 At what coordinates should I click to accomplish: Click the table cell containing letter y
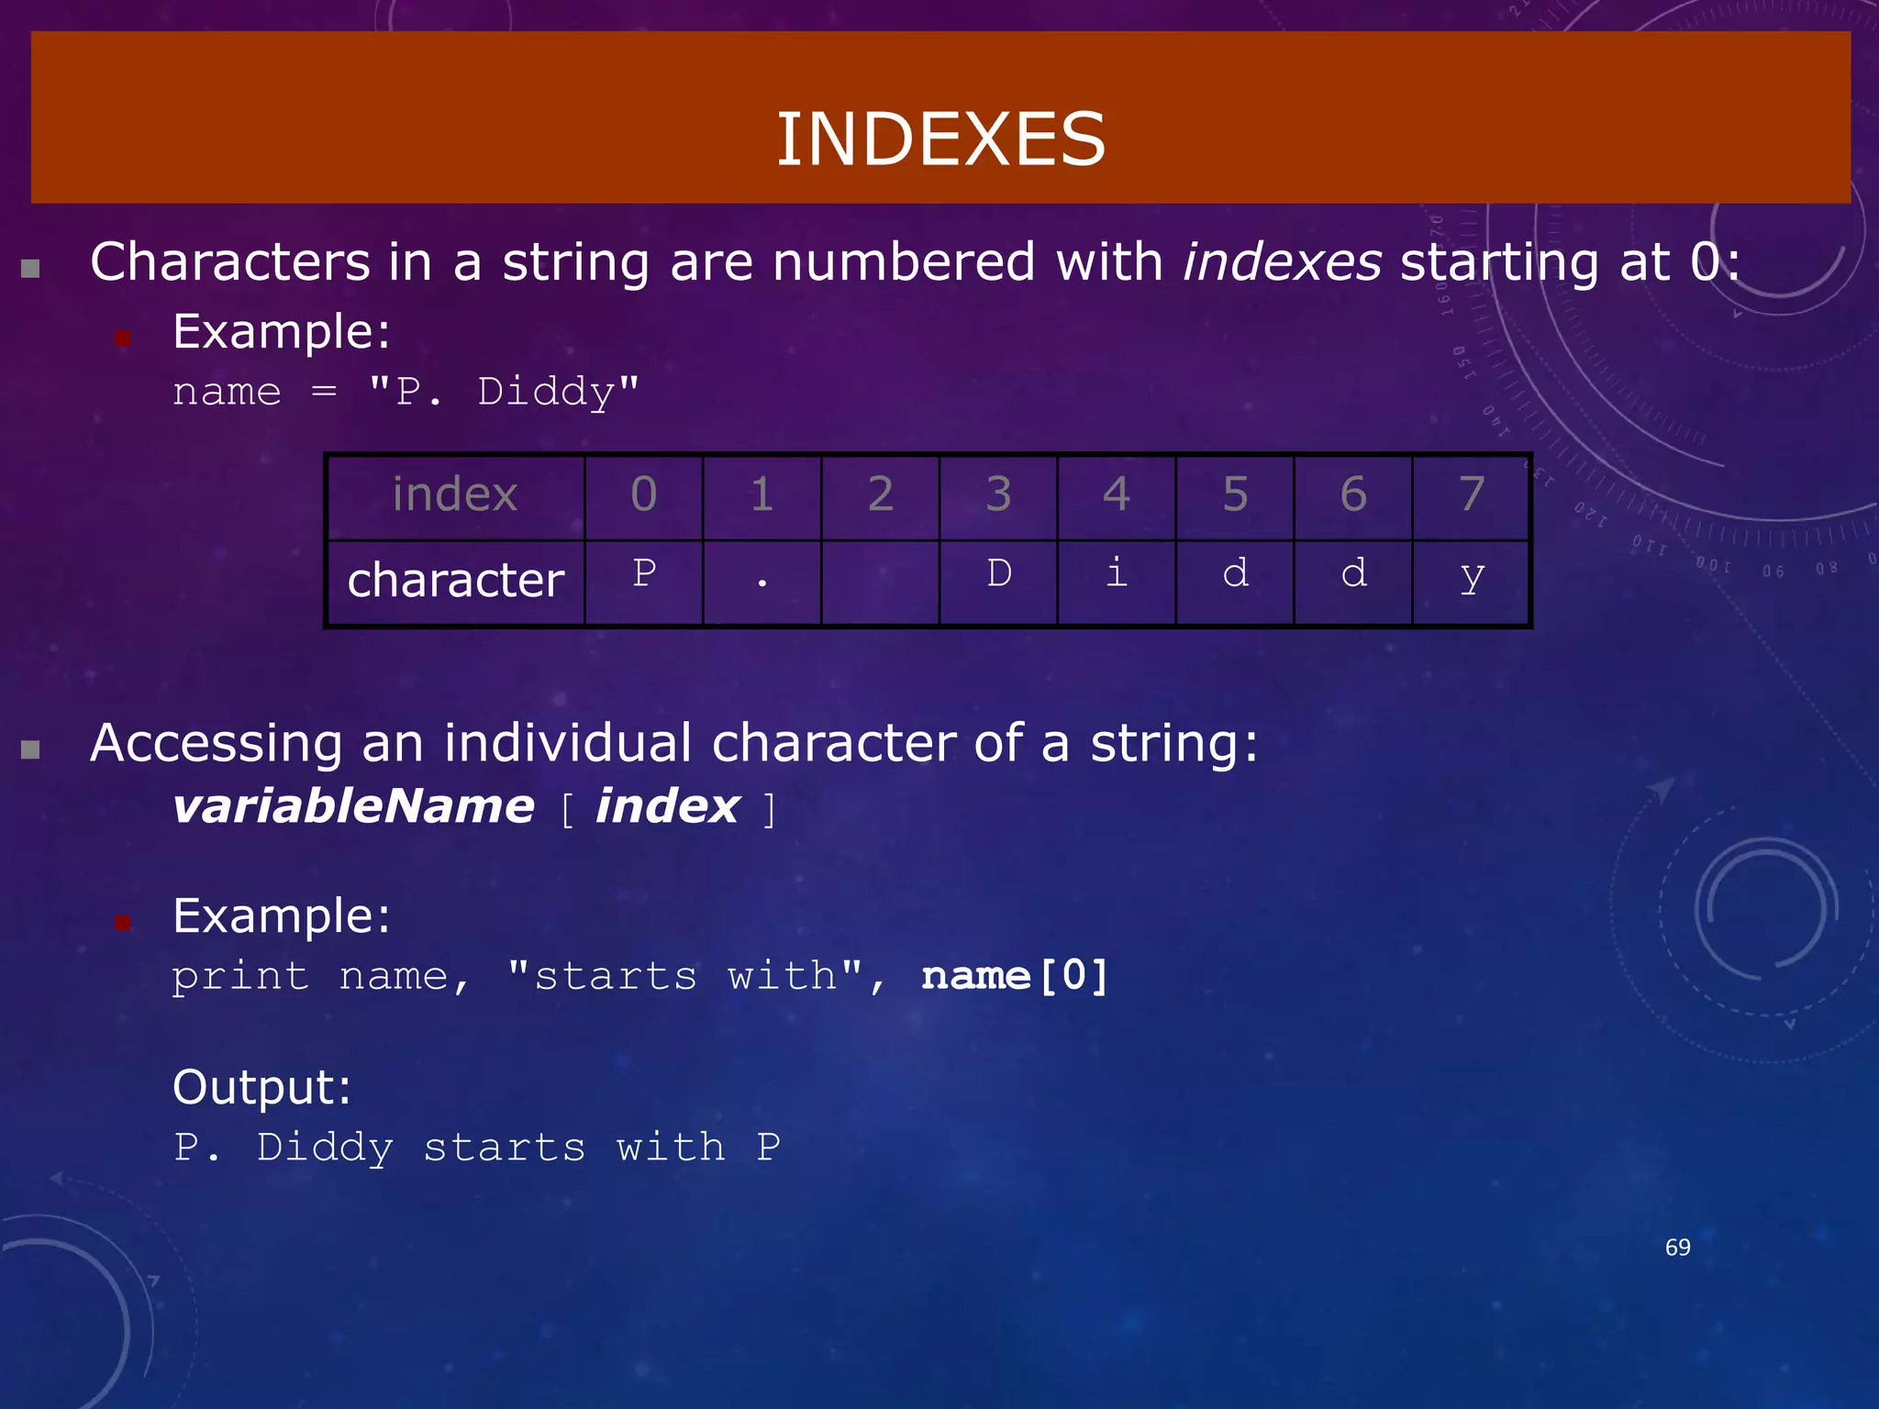click(x=1471, y=582)
